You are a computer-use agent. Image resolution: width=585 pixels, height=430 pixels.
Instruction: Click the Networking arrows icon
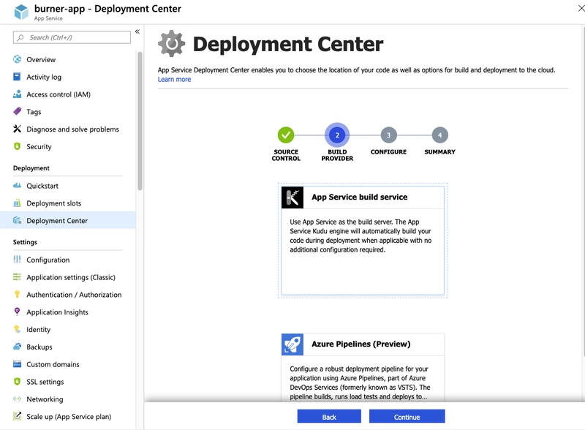(17, 399)
